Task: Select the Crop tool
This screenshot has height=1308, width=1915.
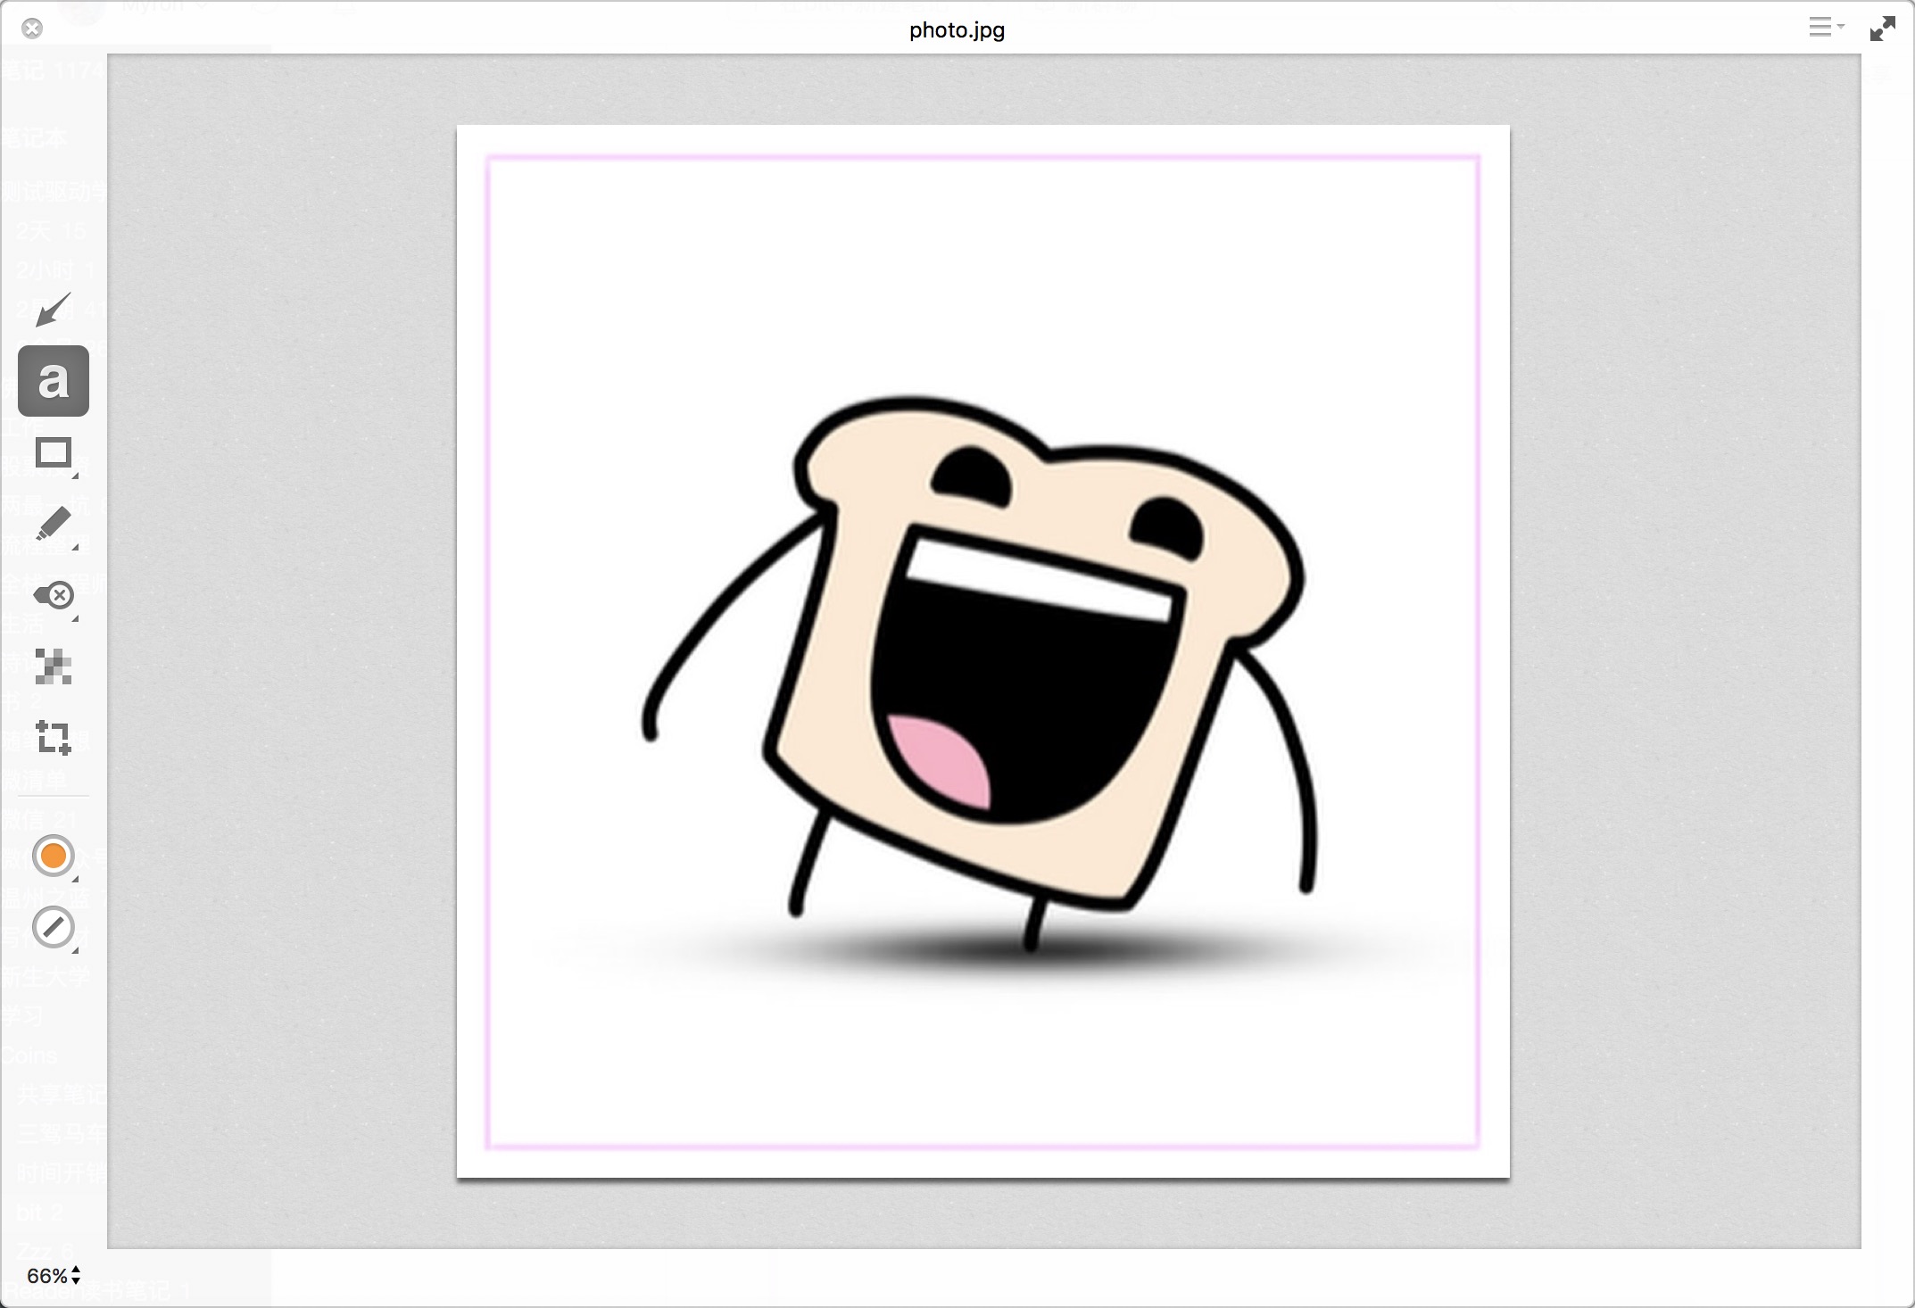Action: pos(53,738)
